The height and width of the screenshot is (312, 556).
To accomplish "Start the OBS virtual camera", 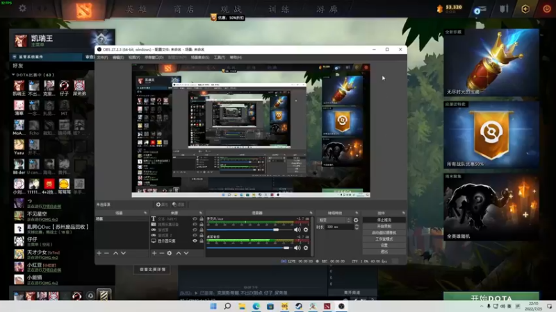I will [384, 233].
